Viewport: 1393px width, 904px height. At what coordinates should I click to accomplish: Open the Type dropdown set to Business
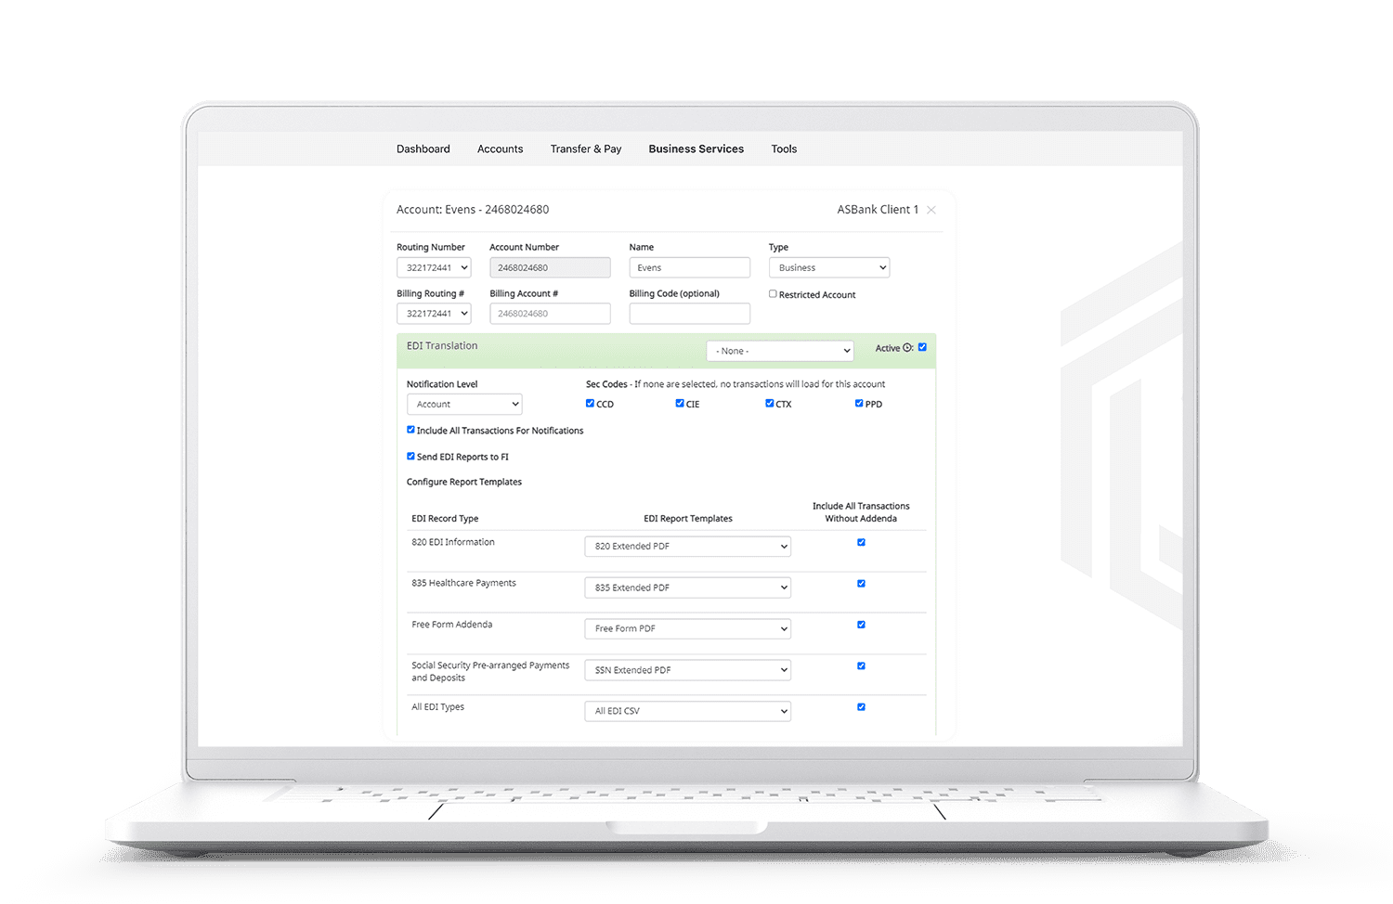829,267
